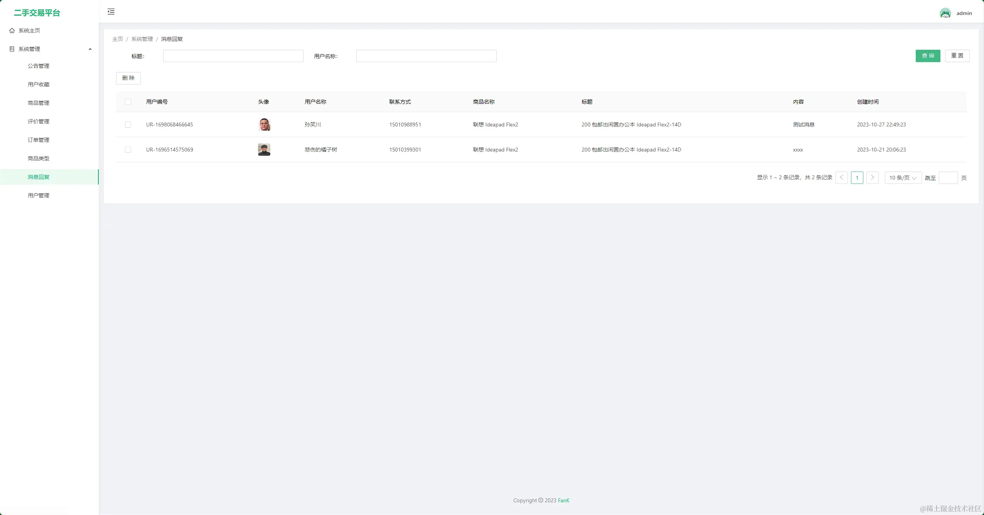
Task: Click the green 查询 button
Action: (928, 56)
